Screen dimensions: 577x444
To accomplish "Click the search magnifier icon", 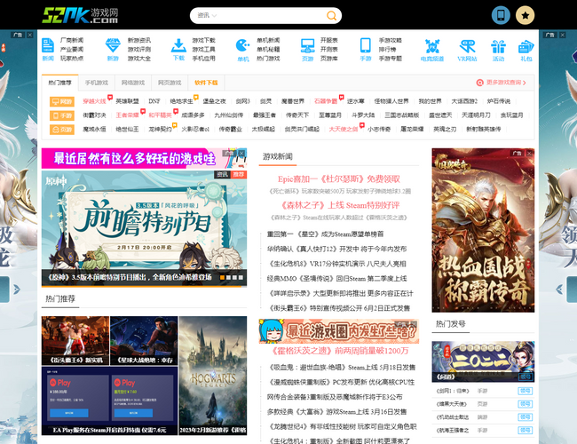I will 332,16.
